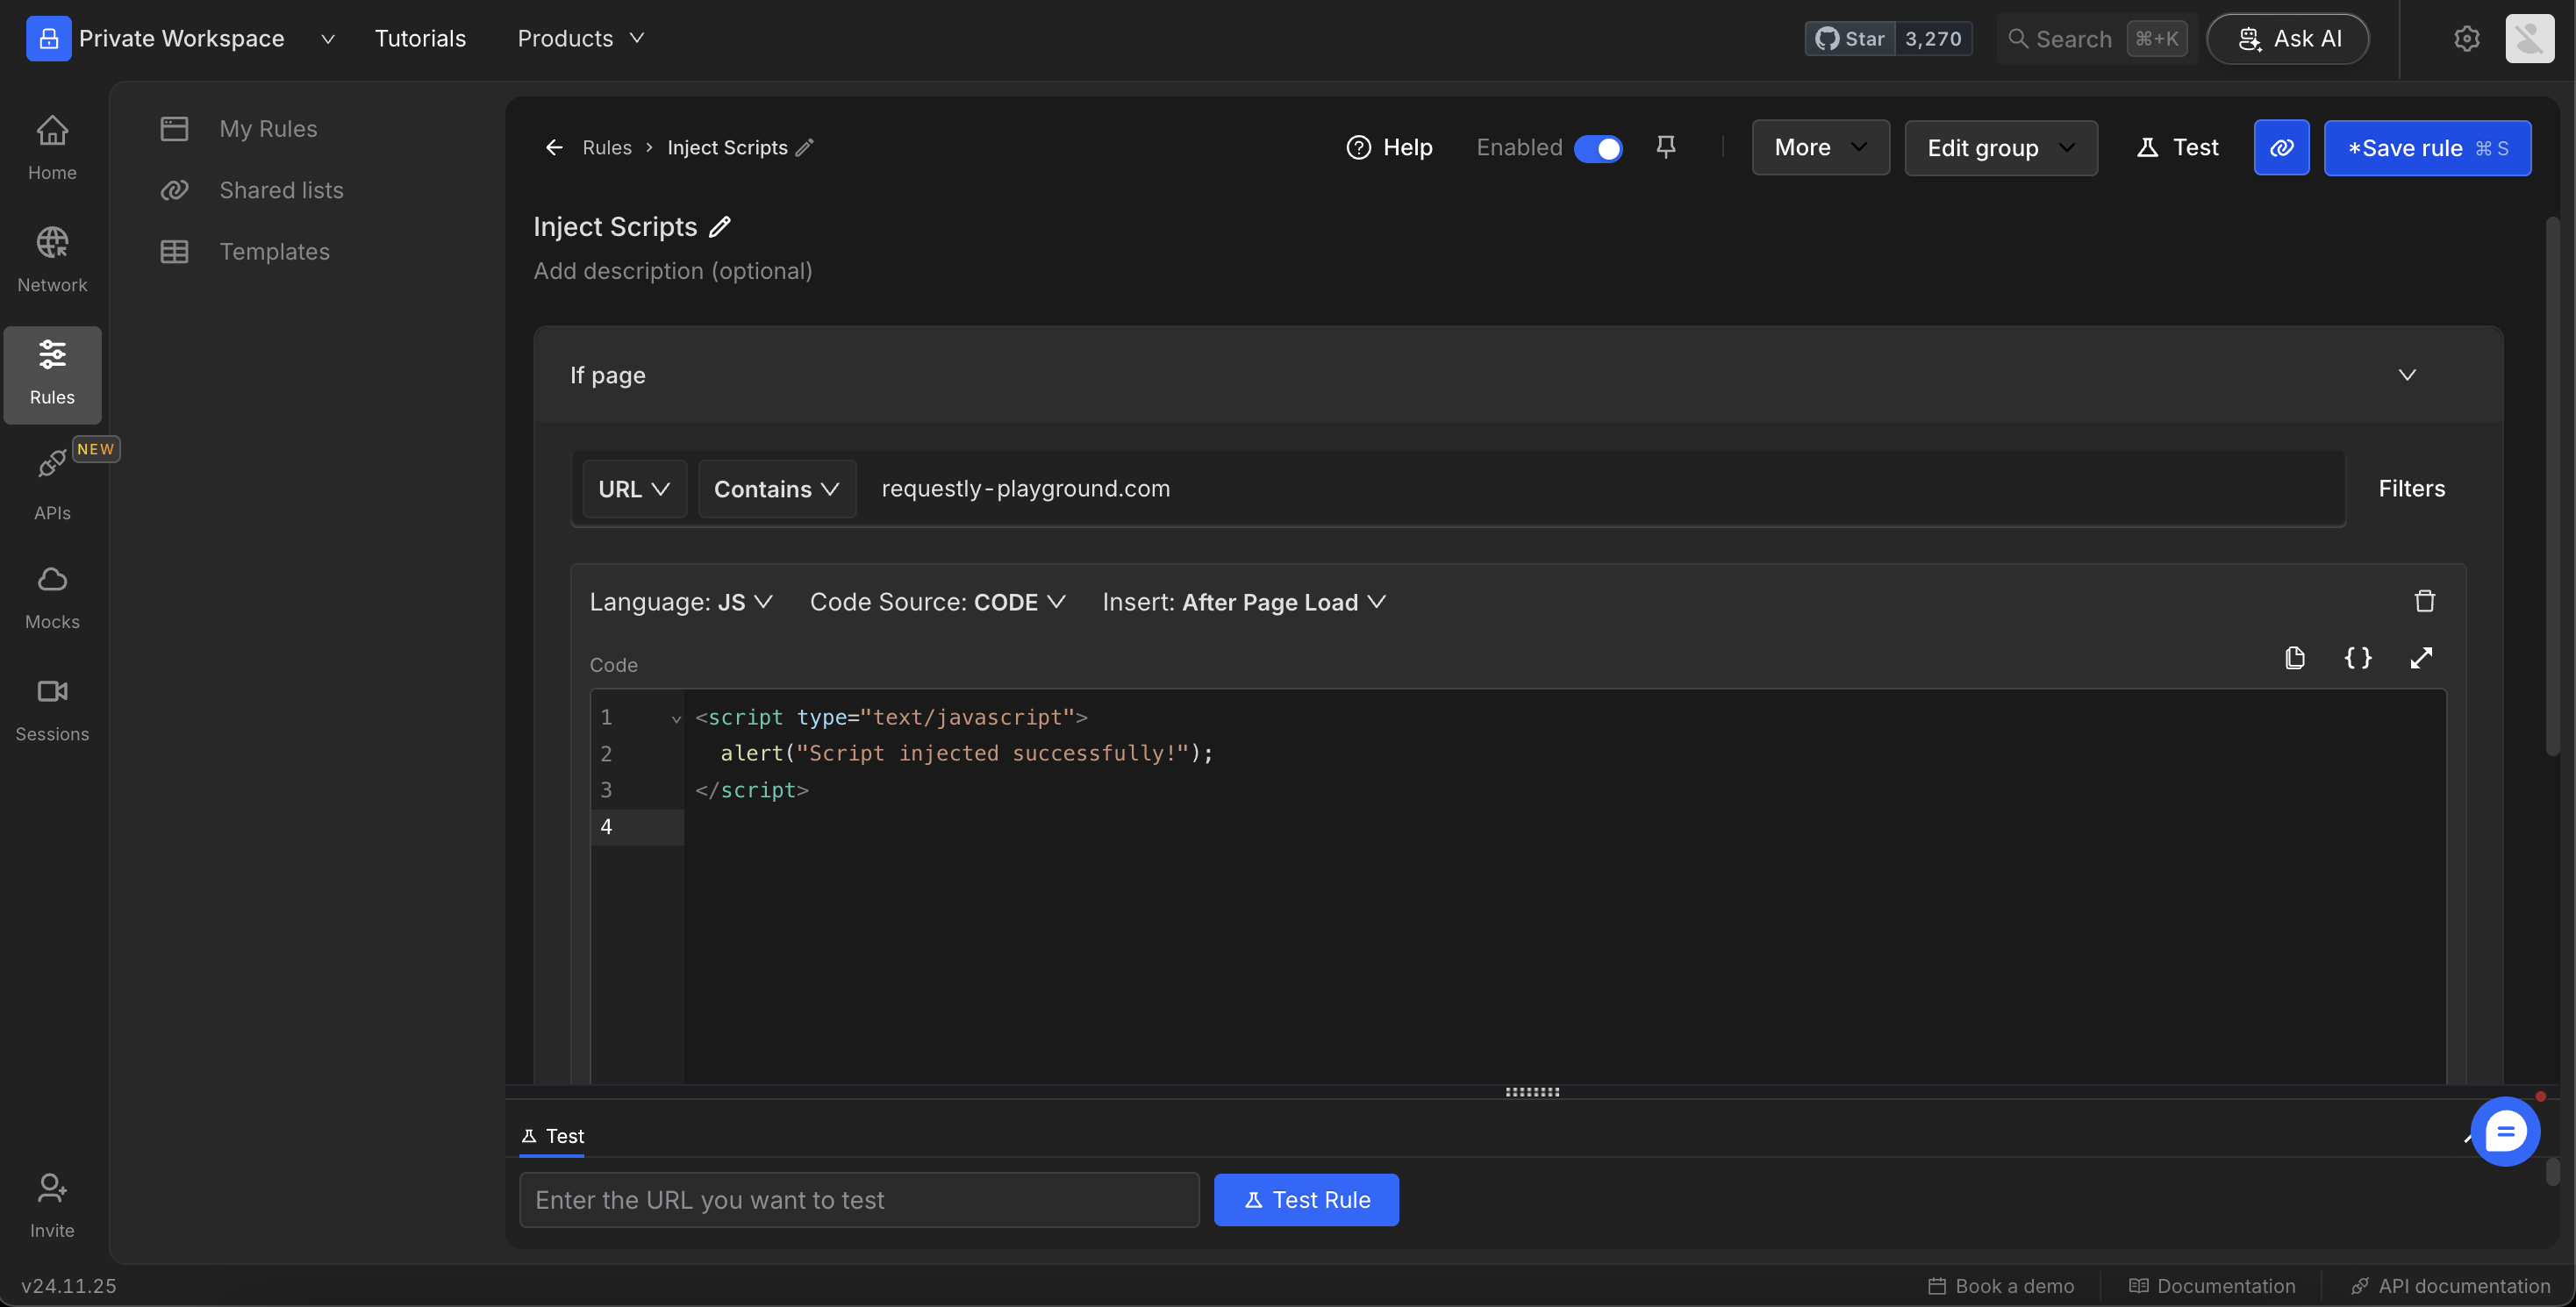The image size is (2576, 1307).
Task: Open Mocks from the sidebar
Action: 52,597
